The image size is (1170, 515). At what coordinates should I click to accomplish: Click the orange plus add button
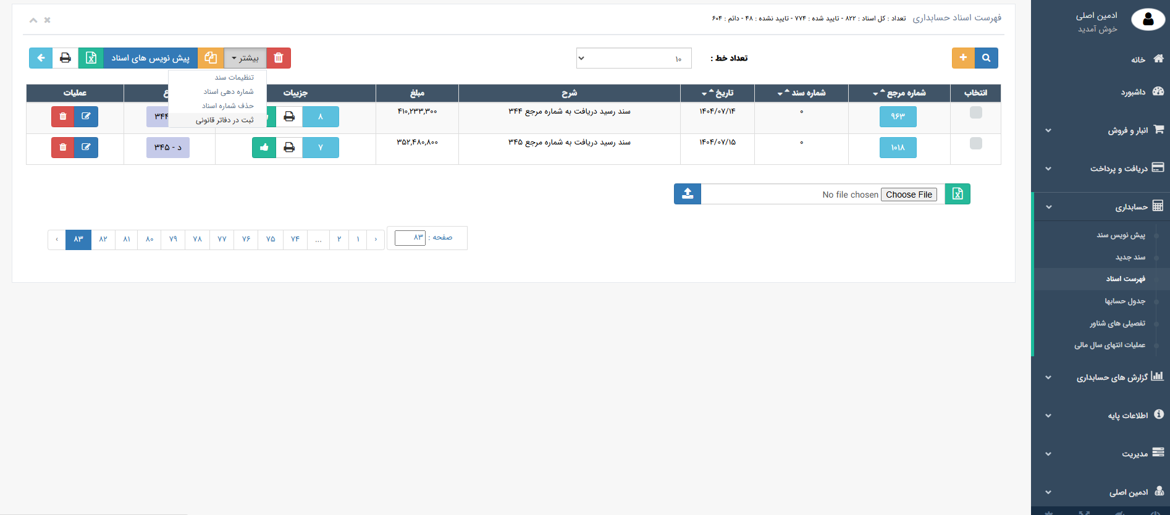tap(963, 58)
